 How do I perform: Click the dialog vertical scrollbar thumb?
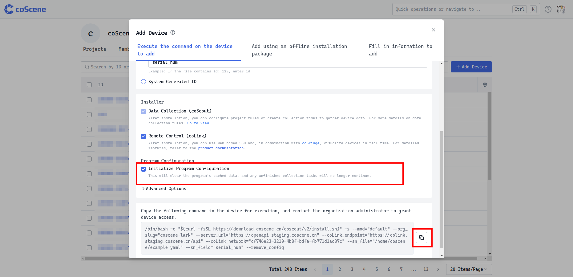click(x=442, y=189)
